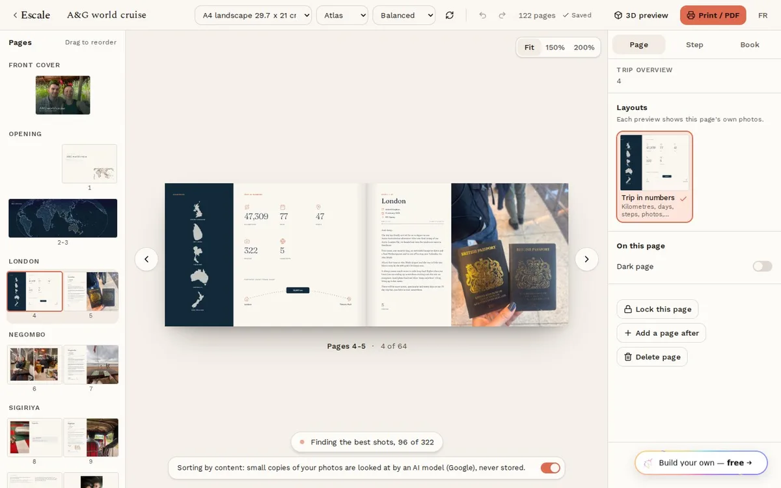Screen dimensions: 781x488
Task: Click the SIGIRIYA section heading
Action: (24, 408)
